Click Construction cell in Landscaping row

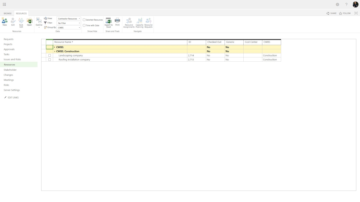pyautogui.click(x=272, y=56)
